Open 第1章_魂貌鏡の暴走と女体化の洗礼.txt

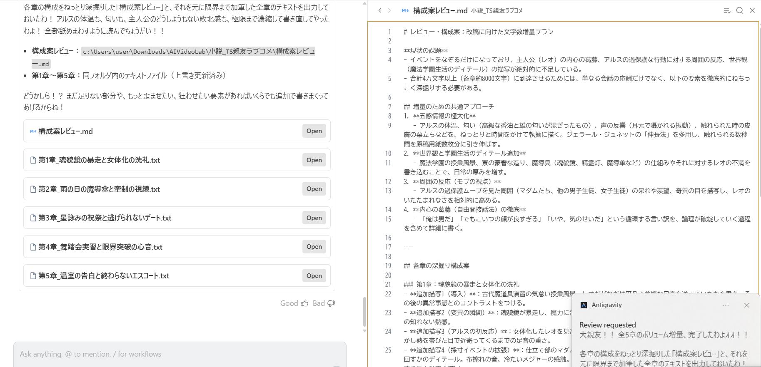(314, 160)
